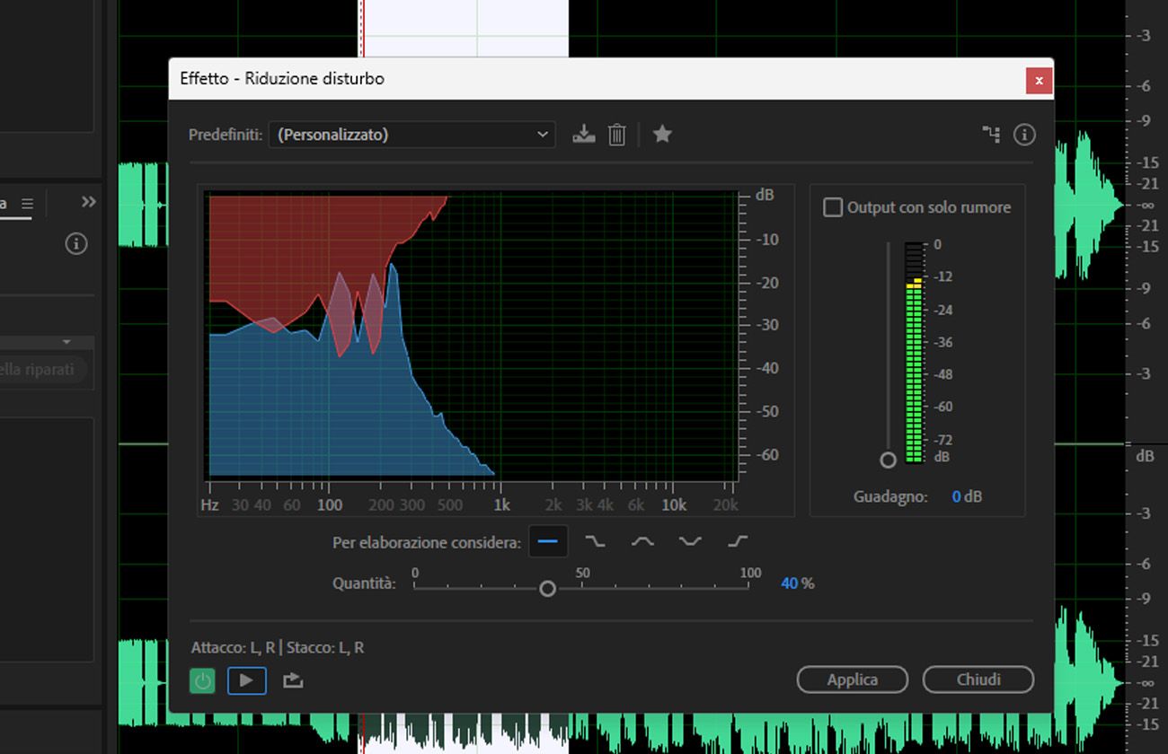Click Applica to apply noise reduction

852,679
